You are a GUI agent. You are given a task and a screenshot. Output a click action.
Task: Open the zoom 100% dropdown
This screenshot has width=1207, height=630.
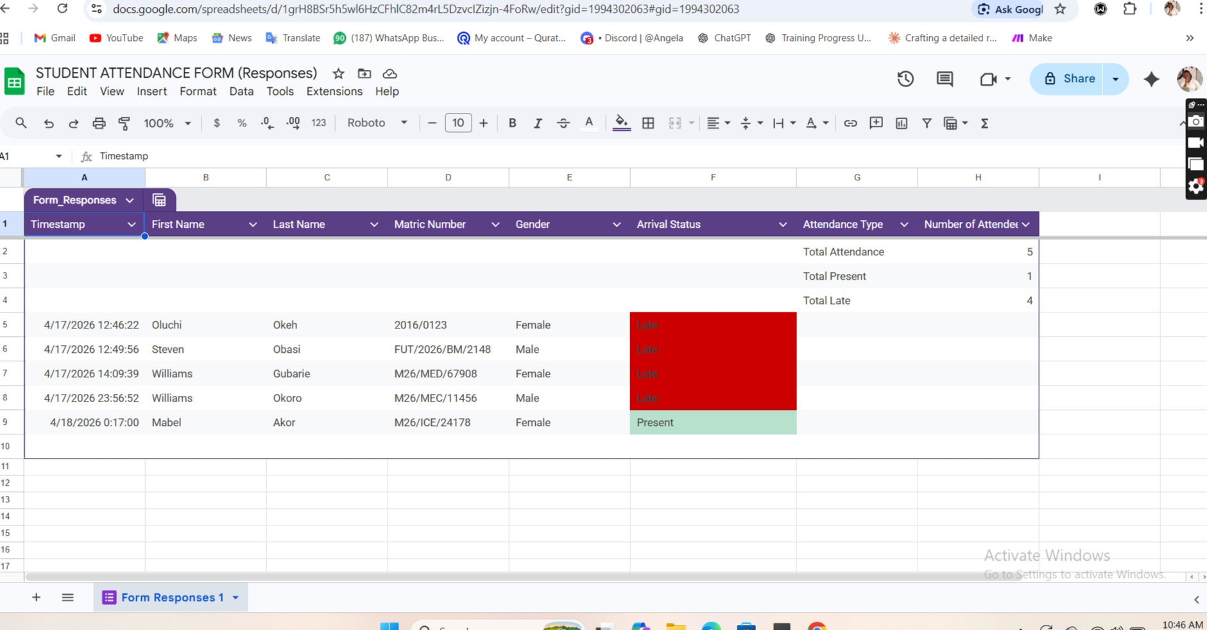167,123
